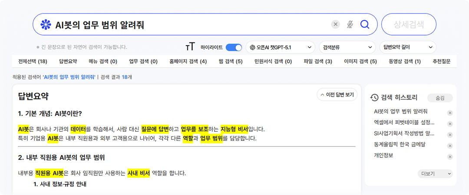
Task: Delete the '개인정보' history entry
Action: (450, 157)
